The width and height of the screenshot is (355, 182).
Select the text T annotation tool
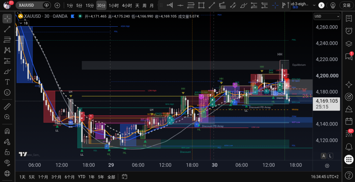tap(7, 82)
